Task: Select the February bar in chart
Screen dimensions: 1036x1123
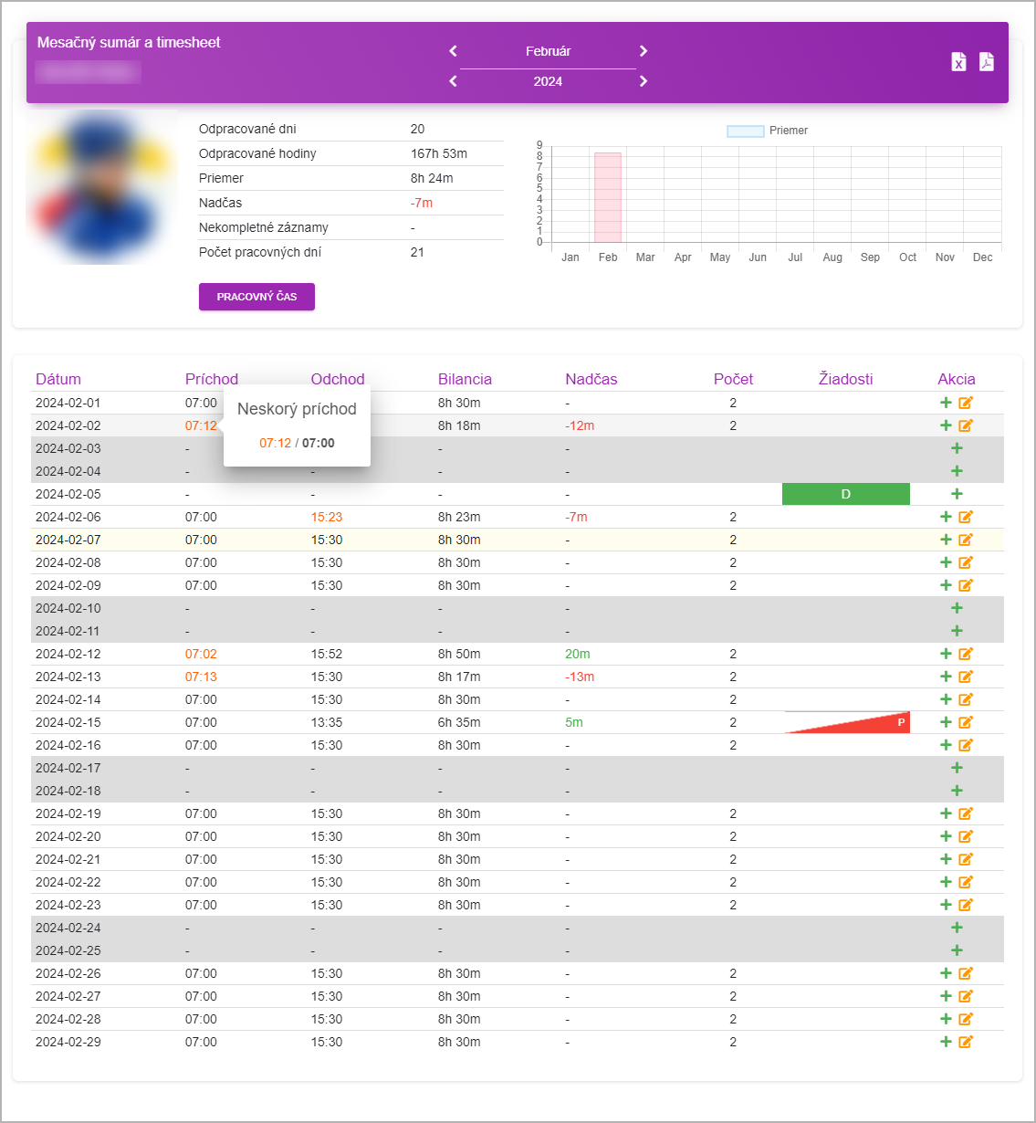Action: pyautogui.click(x=608, y=197)
